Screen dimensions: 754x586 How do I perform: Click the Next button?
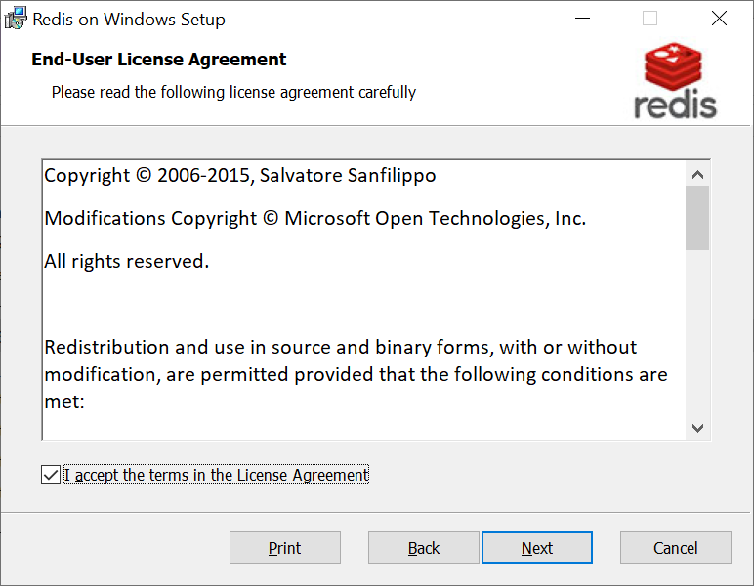click(537, 548)
